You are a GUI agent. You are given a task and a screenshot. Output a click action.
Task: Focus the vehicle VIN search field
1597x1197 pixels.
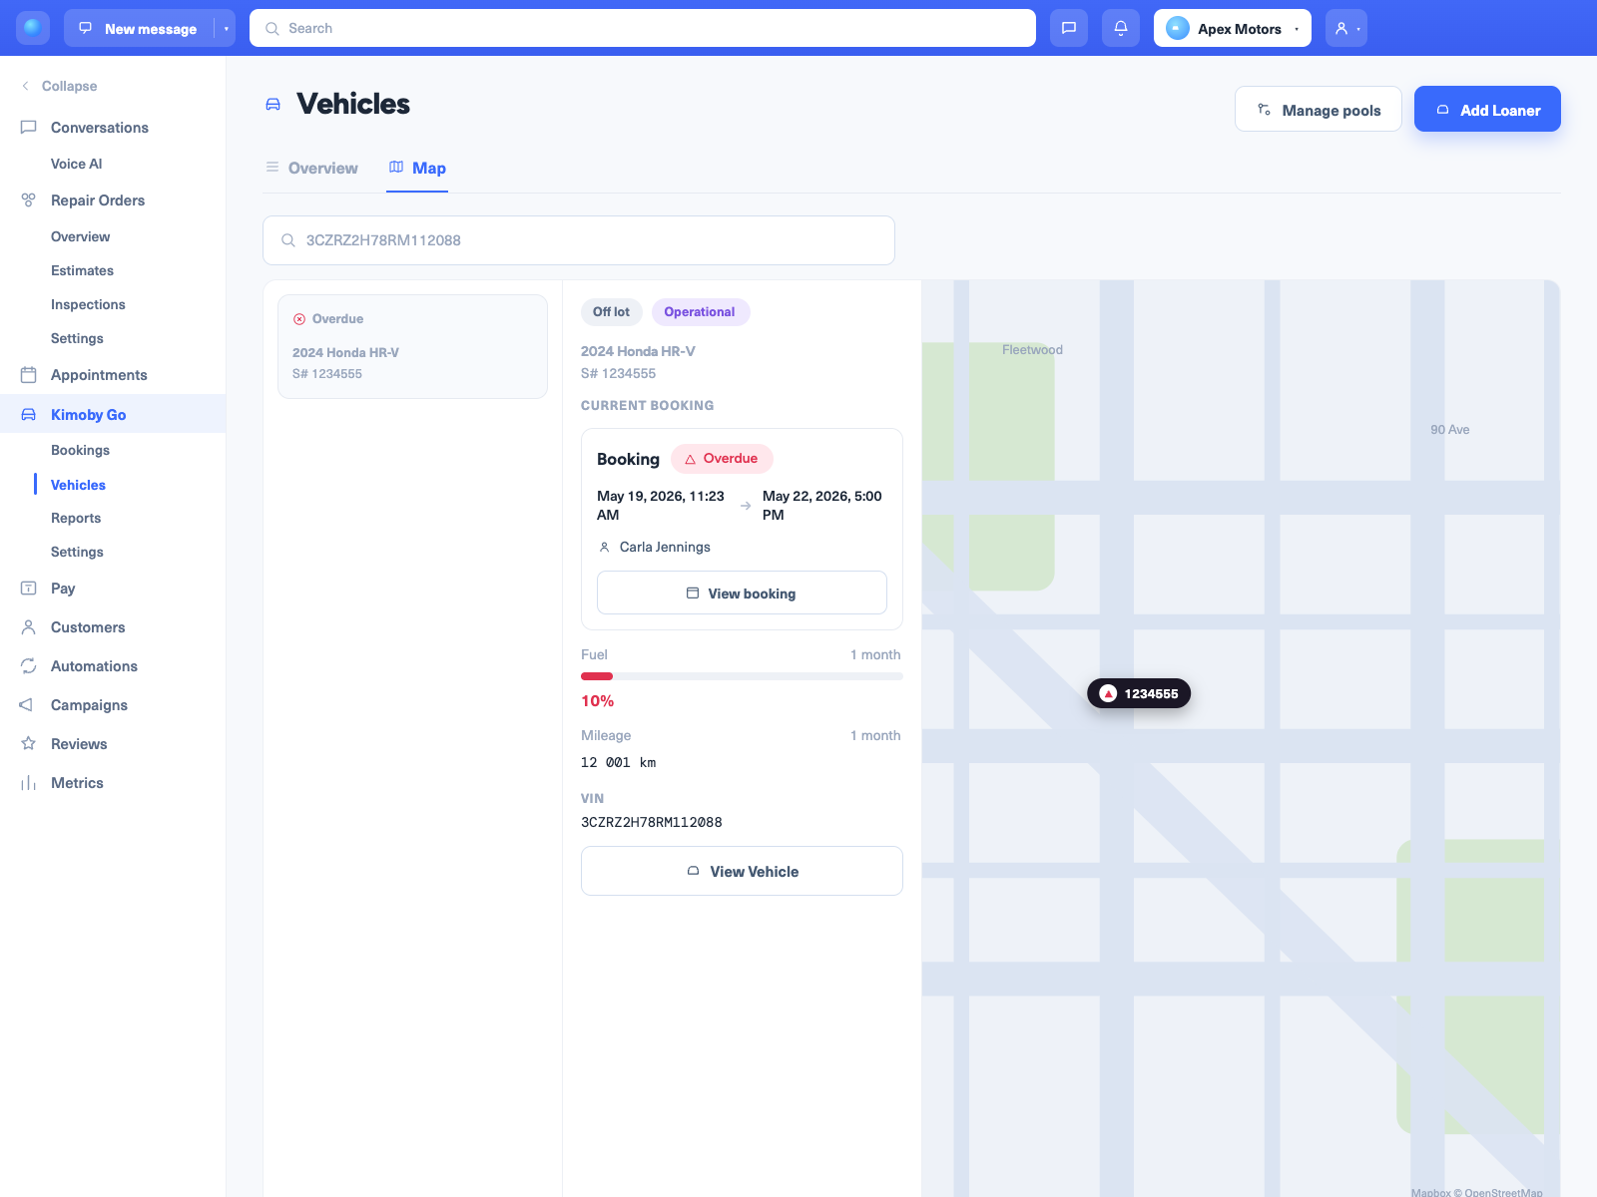pyautogui.click(x=579, y=240)
